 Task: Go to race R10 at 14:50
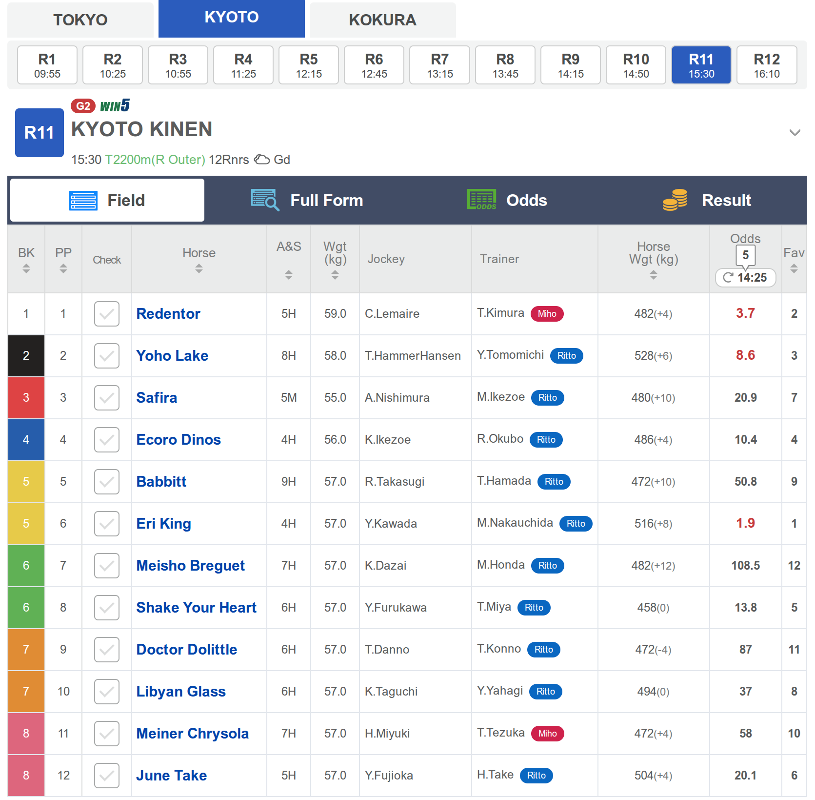pyautogui.click(x=636, y=65)
